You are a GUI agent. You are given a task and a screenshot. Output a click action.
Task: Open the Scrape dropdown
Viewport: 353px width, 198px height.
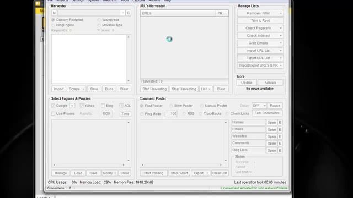pos(76,89)
